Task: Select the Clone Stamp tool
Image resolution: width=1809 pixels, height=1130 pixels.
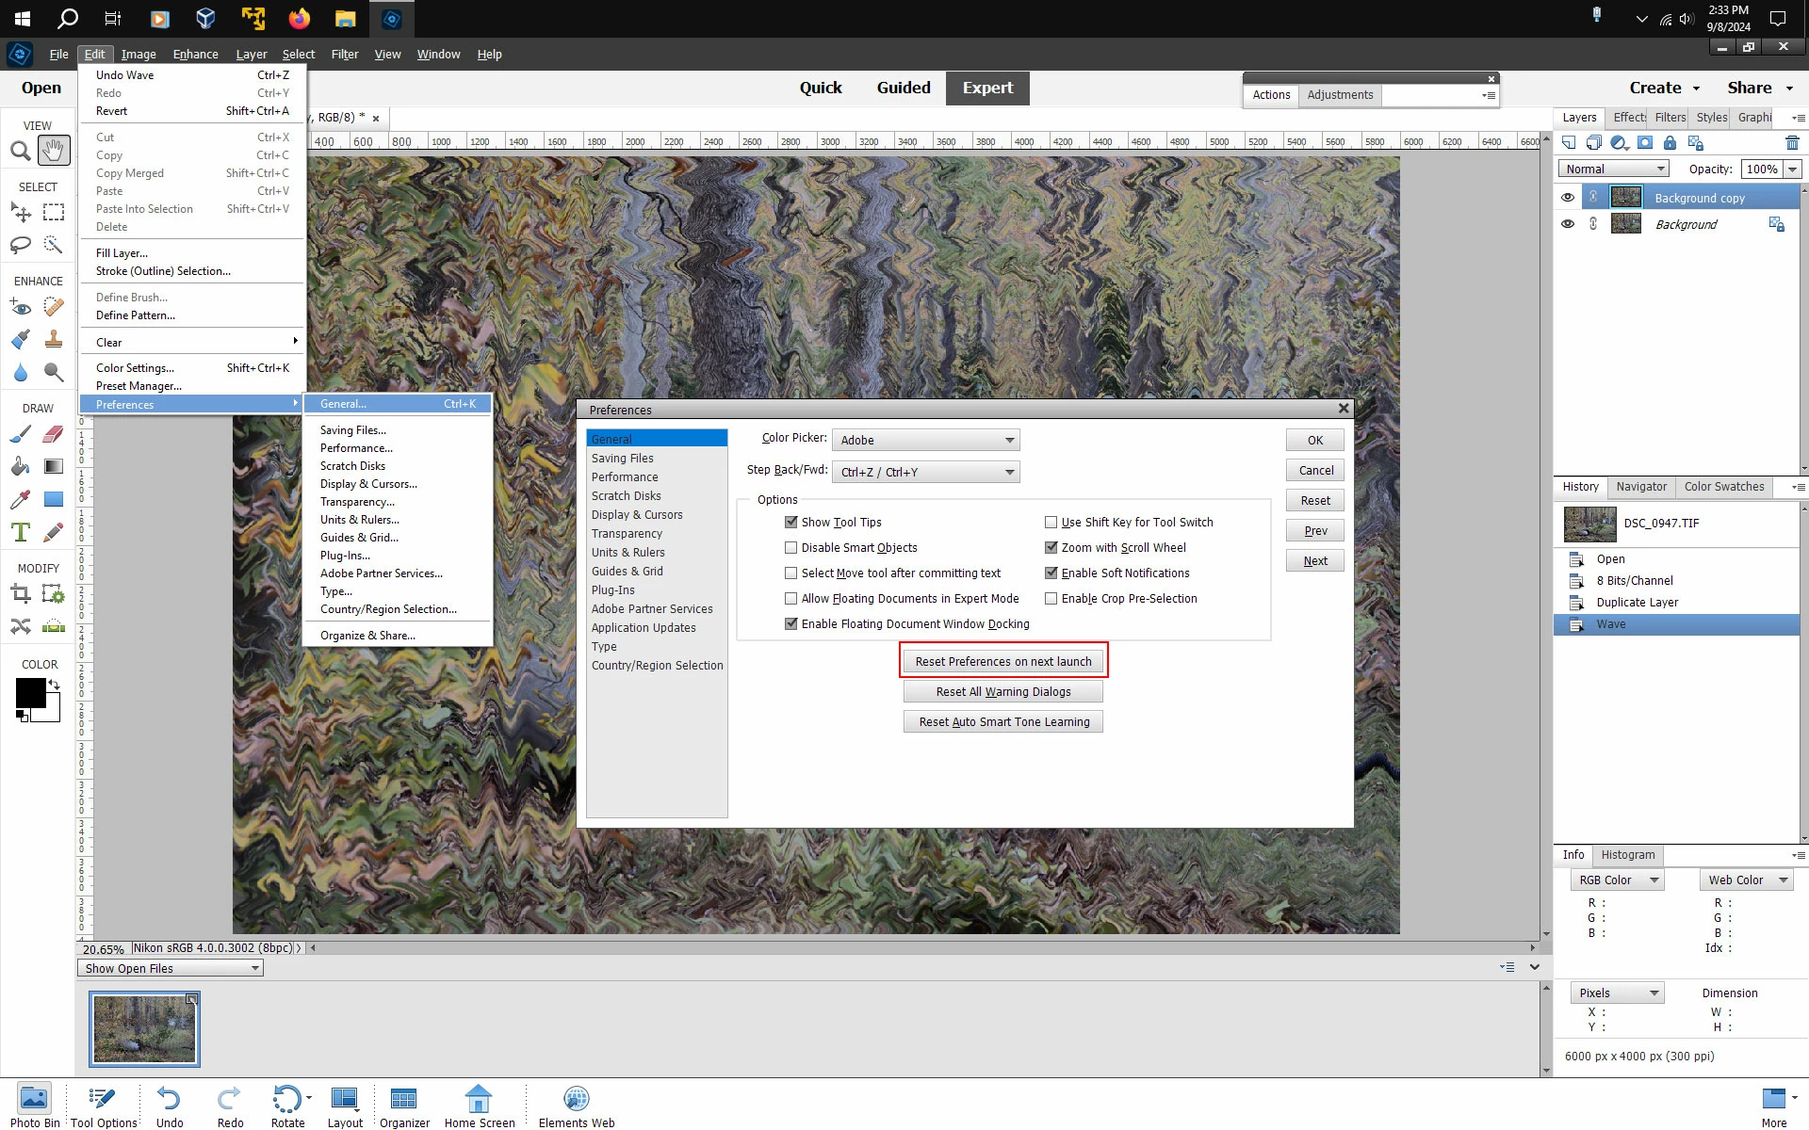Action: (x=54, y=339)
